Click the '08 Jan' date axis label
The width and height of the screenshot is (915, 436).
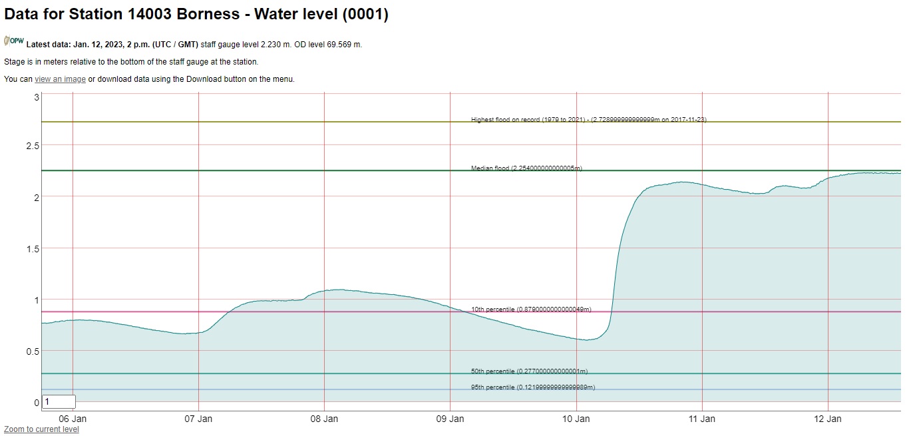point(324,419)
